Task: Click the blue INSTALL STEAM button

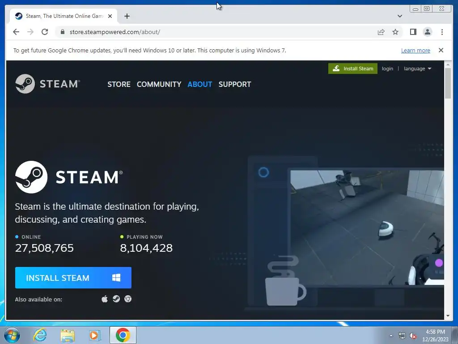Action: (x=73, y=278)
